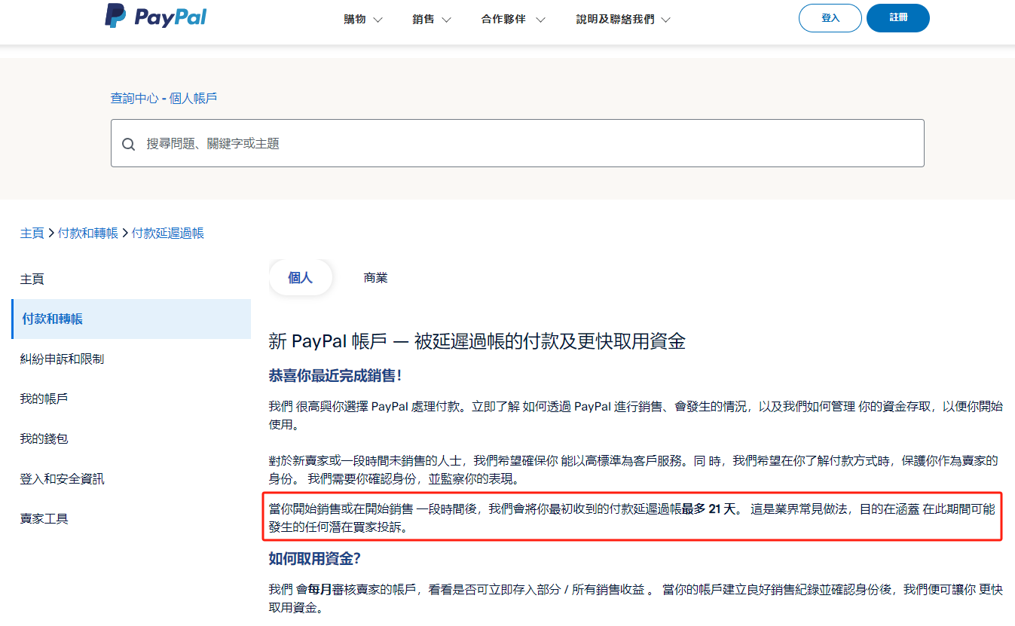
Task: Open the 說明及聯絡我們 dropdown chevron
Action: 665,20
